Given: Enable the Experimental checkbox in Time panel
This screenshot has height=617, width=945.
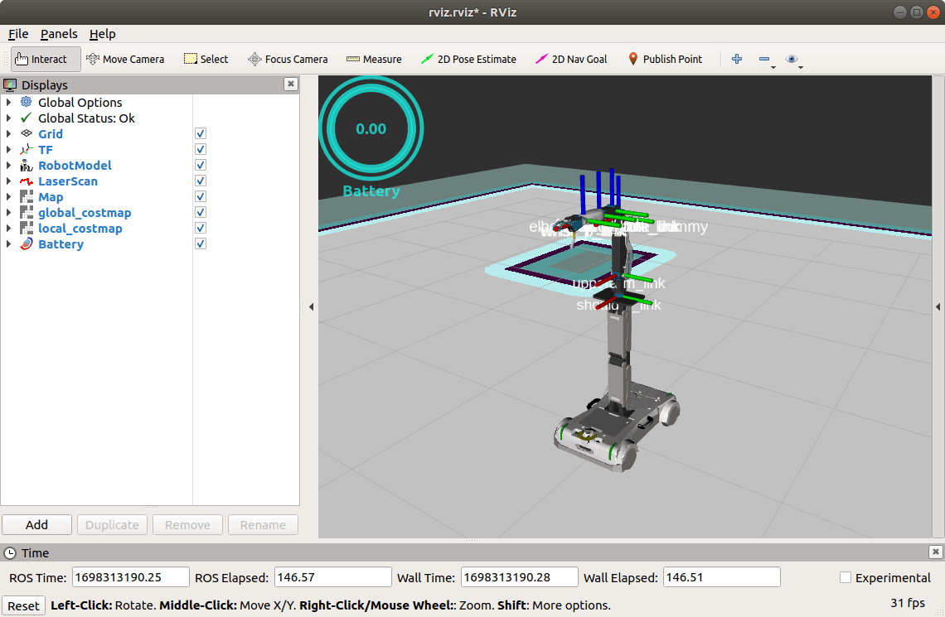Looking at the screenshot, I should pyautogui.click(x=845, y=577).
